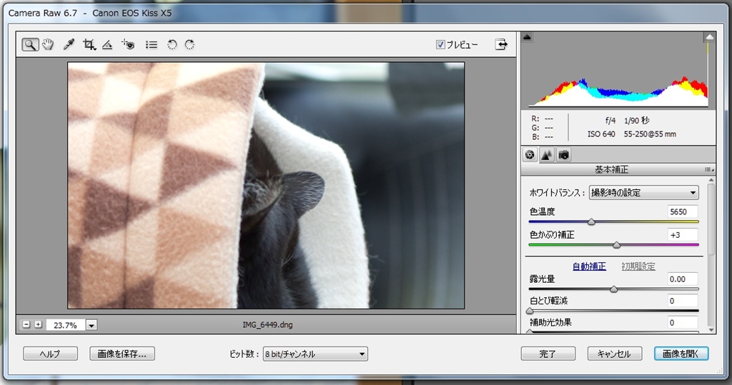Click the 画像を開く button

click(681, 354)
